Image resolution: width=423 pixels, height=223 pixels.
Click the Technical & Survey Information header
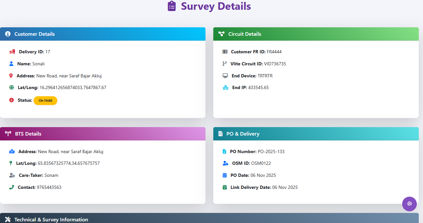(209, 218)
